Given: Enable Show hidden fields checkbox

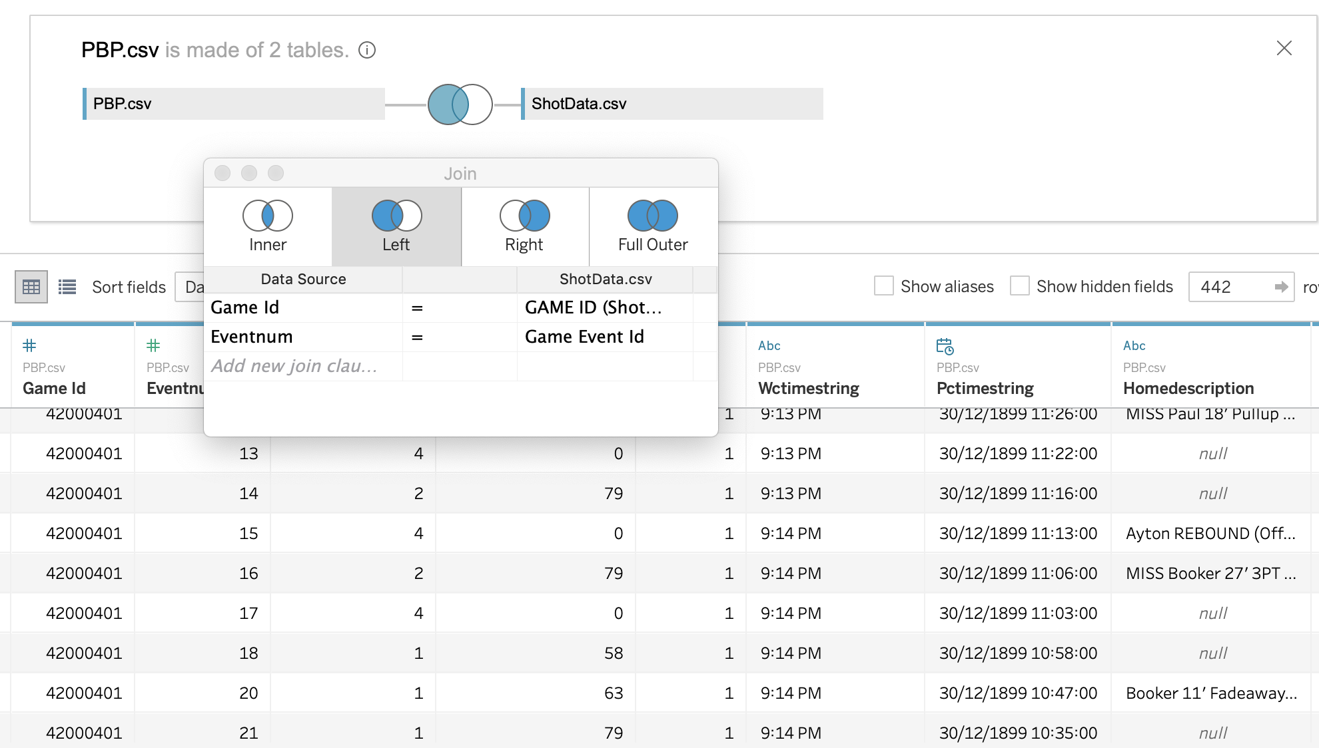Looking at the screenshot, I should point(1020,286).
